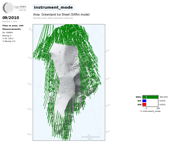Screen dimensions: 170x142
Task: Click the % Missing: 0.0 statistic
Action: [x=9, y=41]
